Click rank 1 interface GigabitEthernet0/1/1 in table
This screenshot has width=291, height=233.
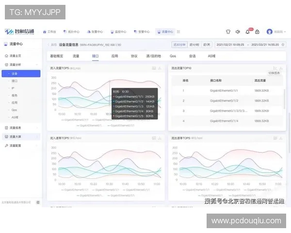(x=224, y=90)
